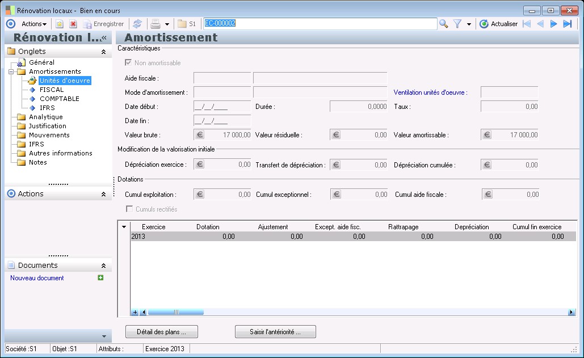Image resolution: width=584 pixels, height=358 pixels.
Task: Click euro icon next to Cumul exceptionnel
Action: [337, 194]
